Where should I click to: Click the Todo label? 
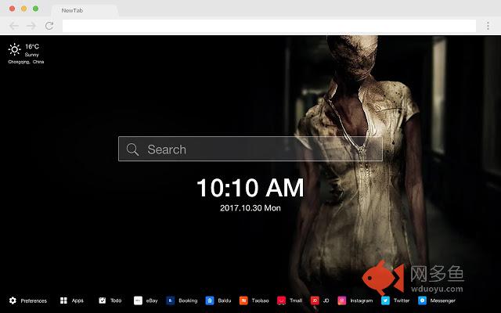(x=116, y=300)
